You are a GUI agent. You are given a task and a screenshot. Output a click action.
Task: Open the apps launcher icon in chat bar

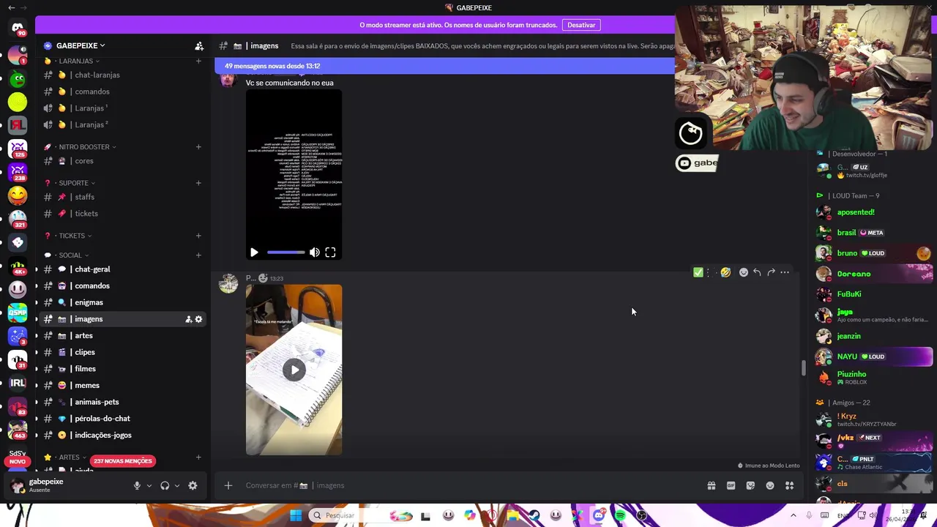click(x=790, y=485)
